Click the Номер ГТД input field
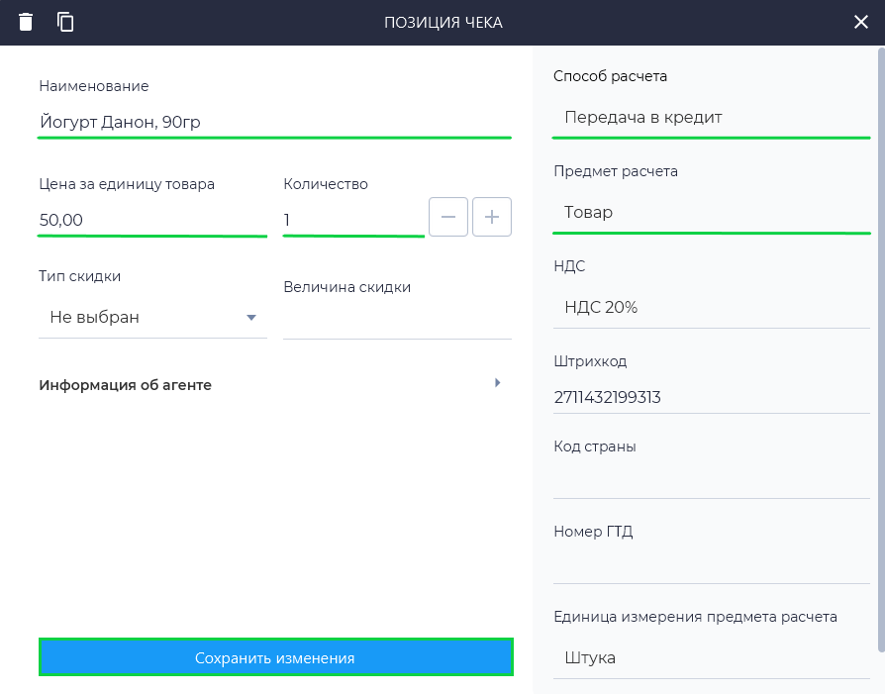 point(711,566)
